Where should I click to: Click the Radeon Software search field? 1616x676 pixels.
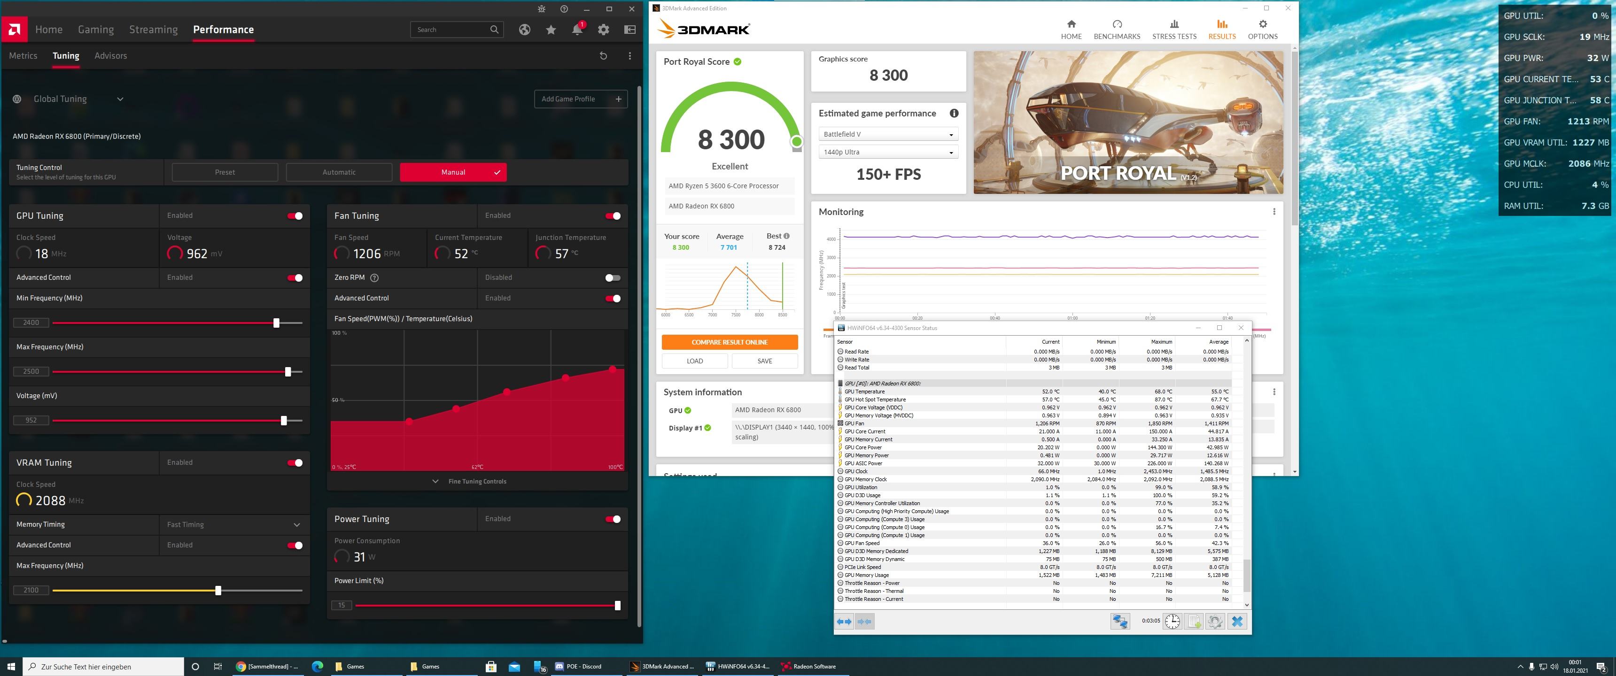pos(457,30)
